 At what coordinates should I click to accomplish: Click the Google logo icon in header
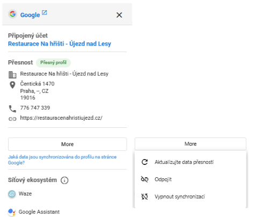tap(12, 14)
